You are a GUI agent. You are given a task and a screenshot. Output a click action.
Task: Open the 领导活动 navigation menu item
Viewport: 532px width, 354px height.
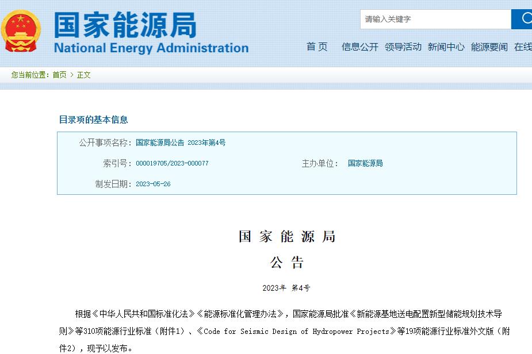pyautogui.click(x=403, y=47)
